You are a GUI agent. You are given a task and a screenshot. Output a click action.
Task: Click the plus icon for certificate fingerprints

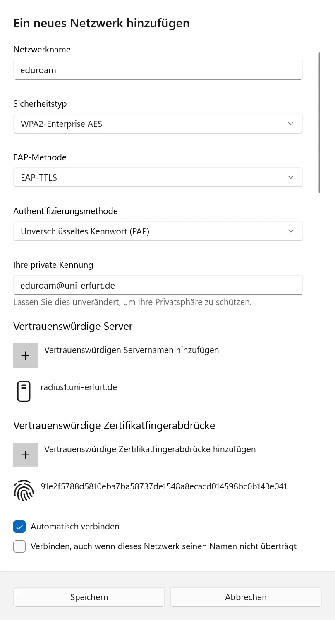pyautogui.click(x=26, y=455)
